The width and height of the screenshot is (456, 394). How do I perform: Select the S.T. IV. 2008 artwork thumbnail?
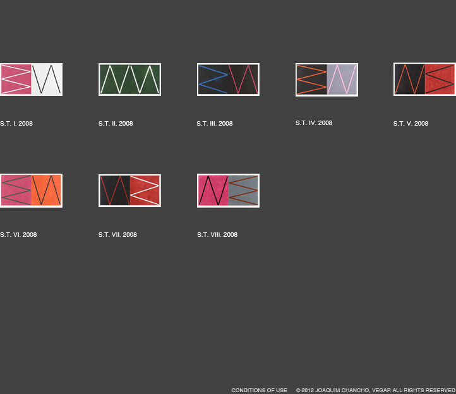point(327,80)
